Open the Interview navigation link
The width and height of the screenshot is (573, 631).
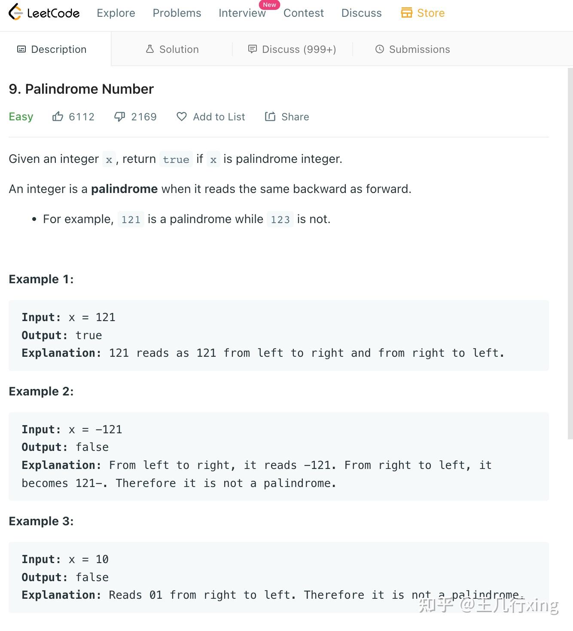pos(242,13)
